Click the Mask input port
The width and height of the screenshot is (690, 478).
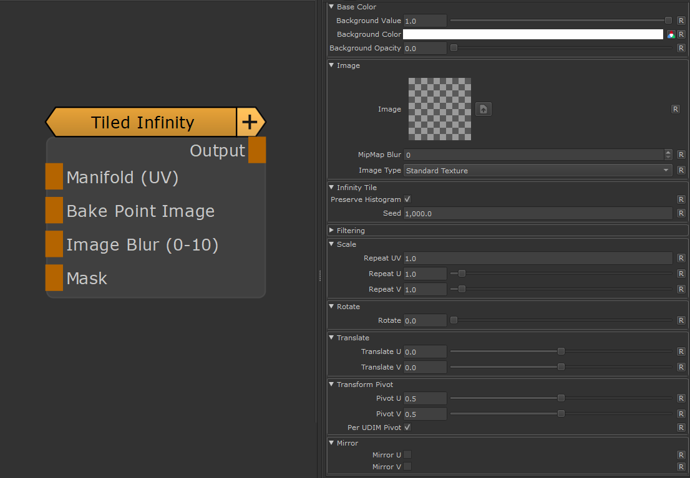54,278
